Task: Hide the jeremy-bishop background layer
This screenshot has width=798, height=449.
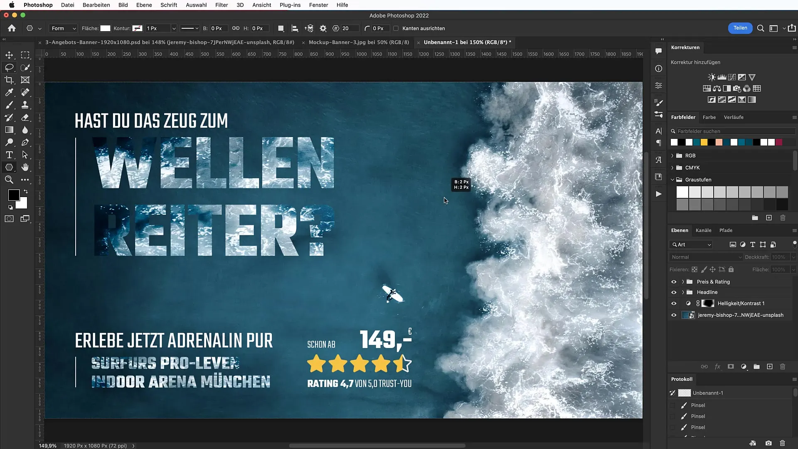Action: click(x=674, y=315)
